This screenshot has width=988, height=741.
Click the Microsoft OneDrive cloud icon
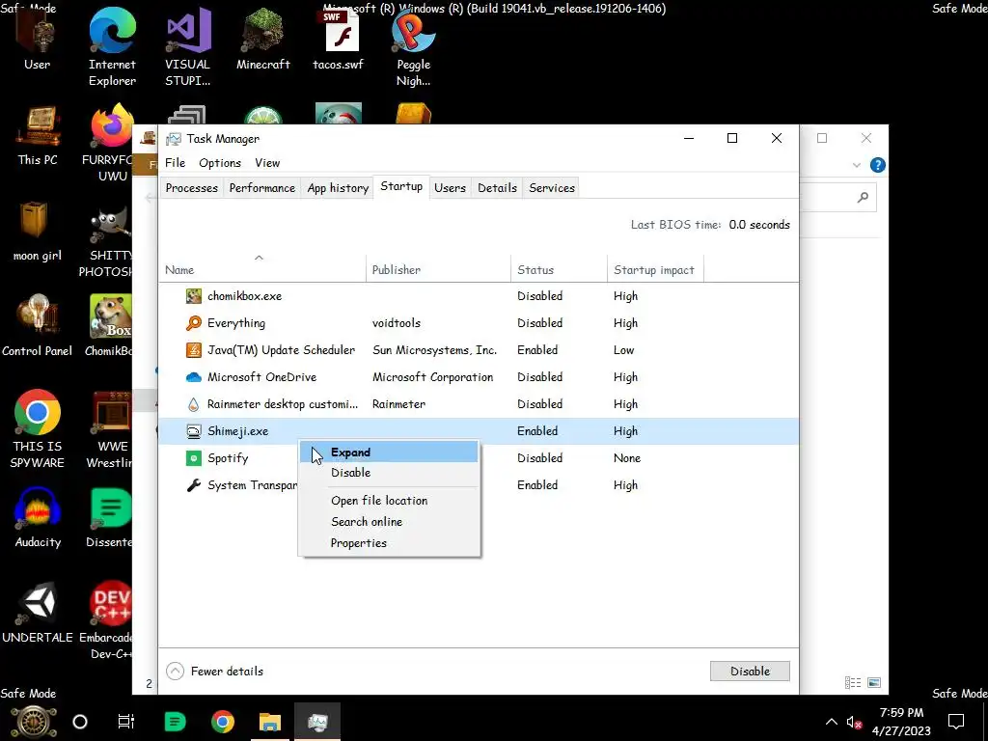click(193, 377)
